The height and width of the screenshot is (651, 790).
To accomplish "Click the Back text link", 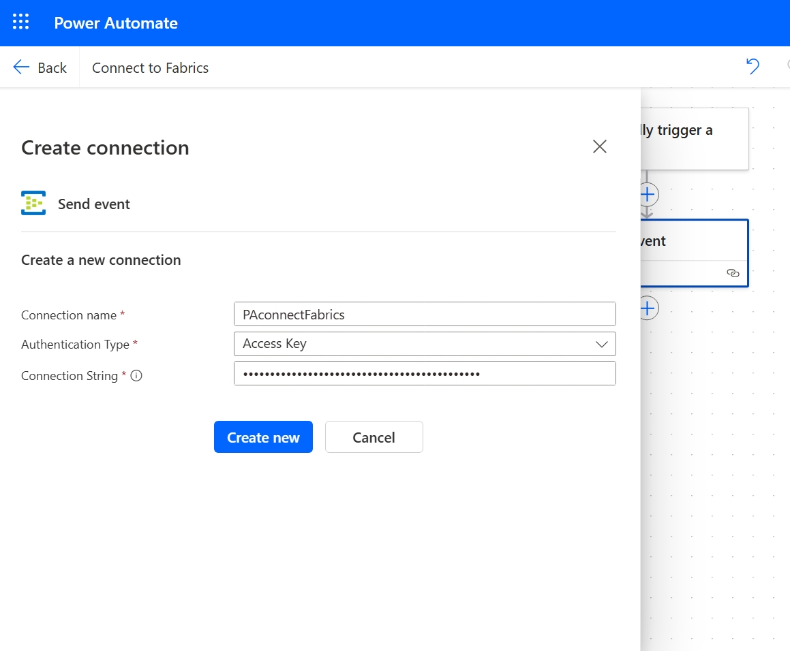I will coord(52,67).
